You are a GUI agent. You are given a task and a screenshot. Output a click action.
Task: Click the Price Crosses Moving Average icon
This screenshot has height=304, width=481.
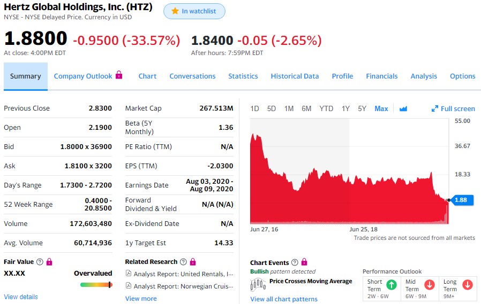tap(258, 284)
